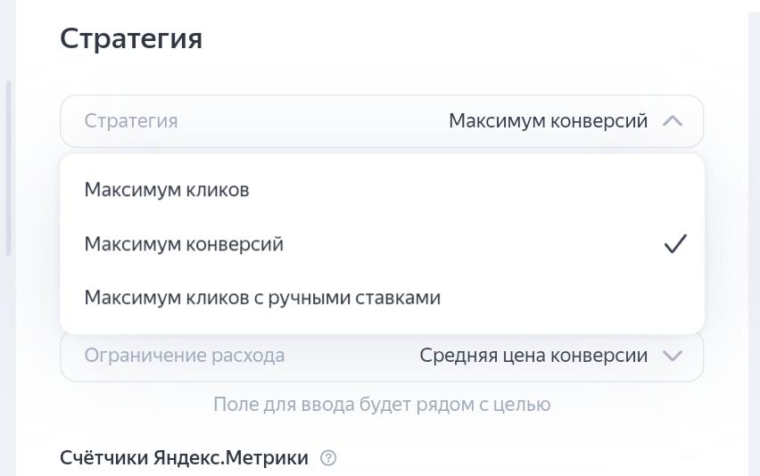Viewport: 760px width, 476px height.
Task: Click empty middle area of the Стратегия field
Action: 313,121
